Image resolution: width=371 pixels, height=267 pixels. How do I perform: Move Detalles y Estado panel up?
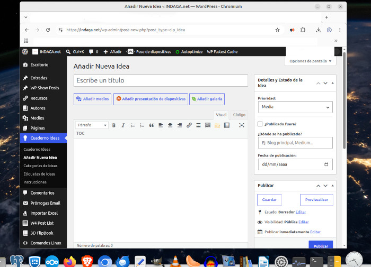click(318, 83)
